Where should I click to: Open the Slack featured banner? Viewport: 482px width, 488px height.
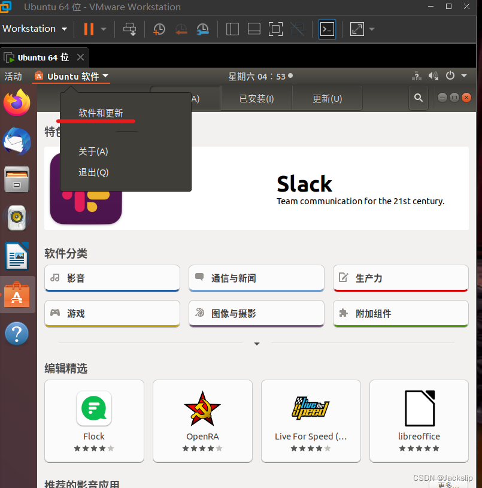point(256,188)
